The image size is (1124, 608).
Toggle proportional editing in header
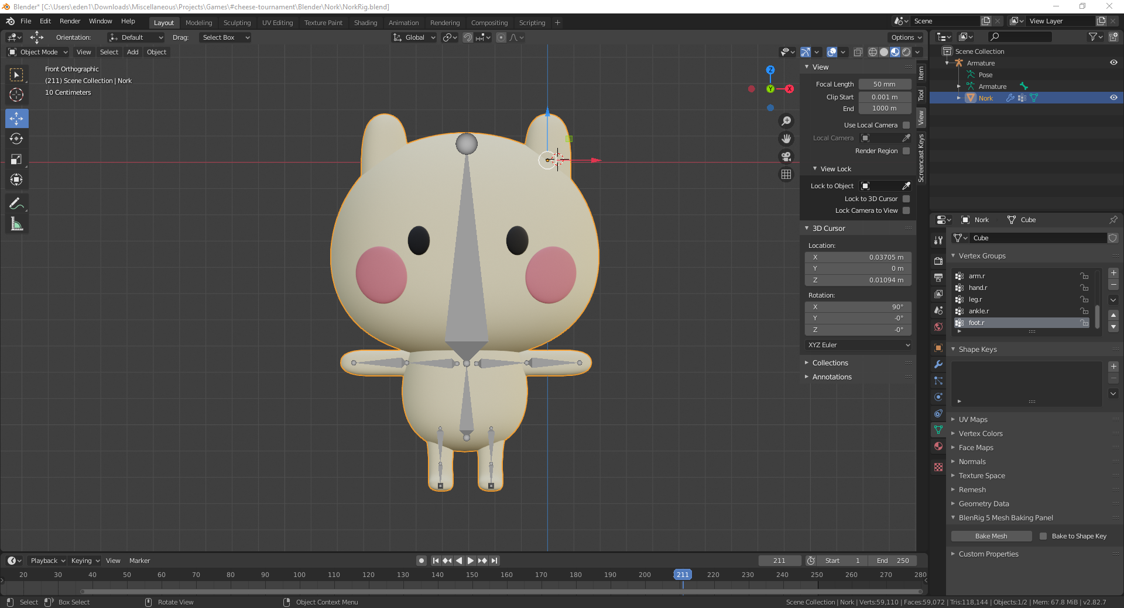501,37
